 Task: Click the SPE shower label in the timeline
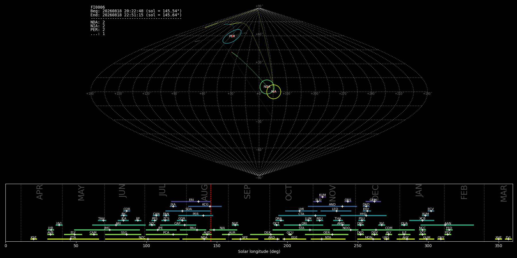coord(245,238)
